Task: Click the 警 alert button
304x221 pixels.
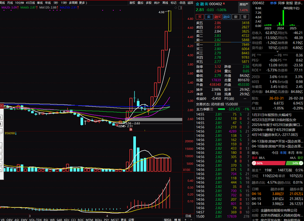Action: tap(245, 17)
